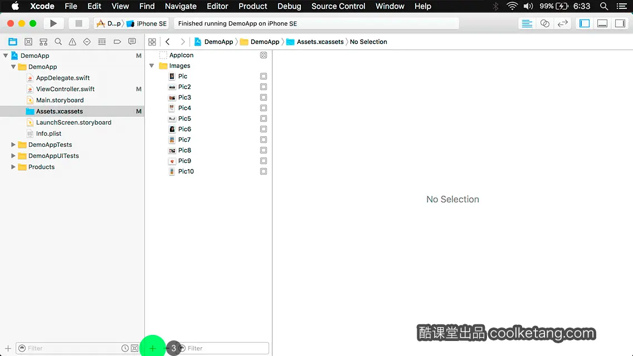The height and width of the screenshot is (356, 633).
Task: Click the No Selection breadcrumb
Action: coord(368,42)
